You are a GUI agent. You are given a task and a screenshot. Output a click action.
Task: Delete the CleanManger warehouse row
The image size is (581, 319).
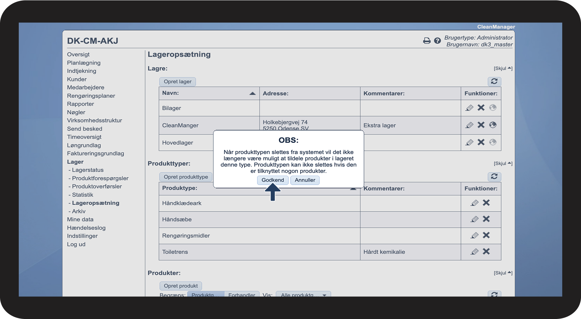click(481, 125)
